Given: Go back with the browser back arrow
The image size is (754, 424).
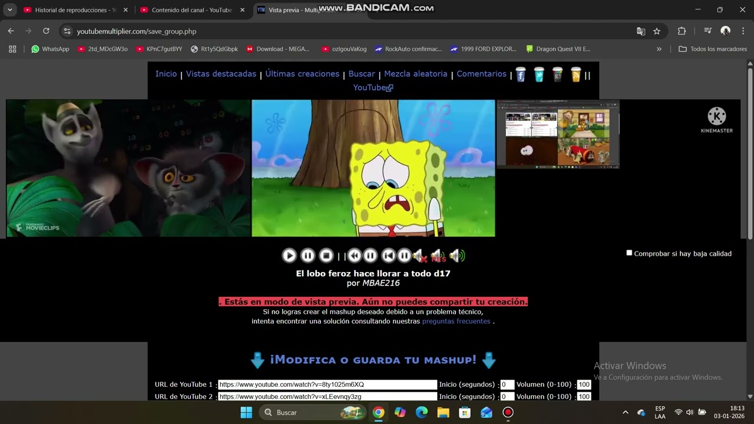Looking at the screenshot, I should (x=11, y=31).
